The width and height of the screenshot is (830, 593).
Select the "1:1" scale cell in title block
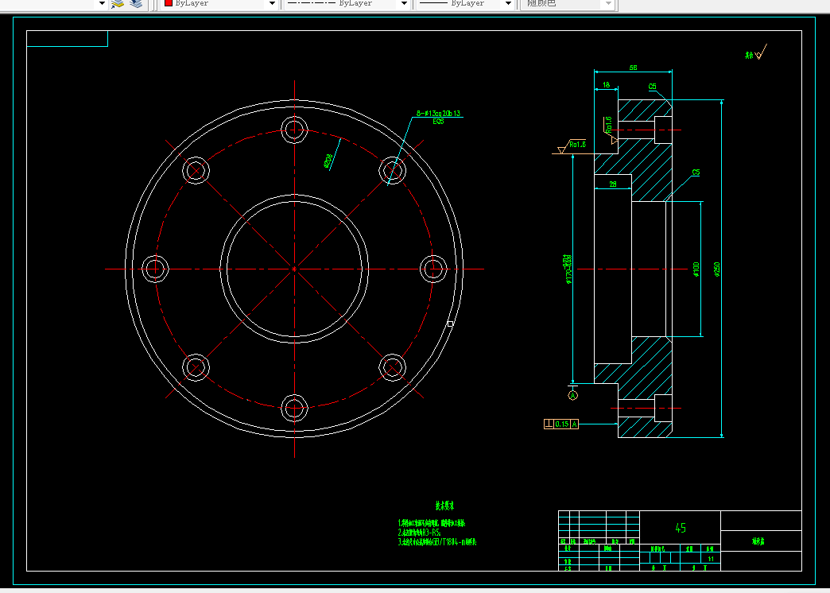click(711, 559)
